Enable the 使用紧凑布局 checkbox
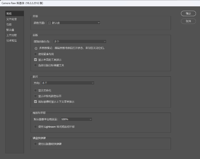The width and height of the screenshot is (200, 159). coord(35,54)
